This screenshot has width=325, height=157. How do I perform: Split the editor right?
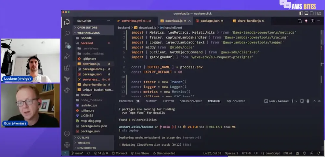pyautogui.click(x=312, y=21)
